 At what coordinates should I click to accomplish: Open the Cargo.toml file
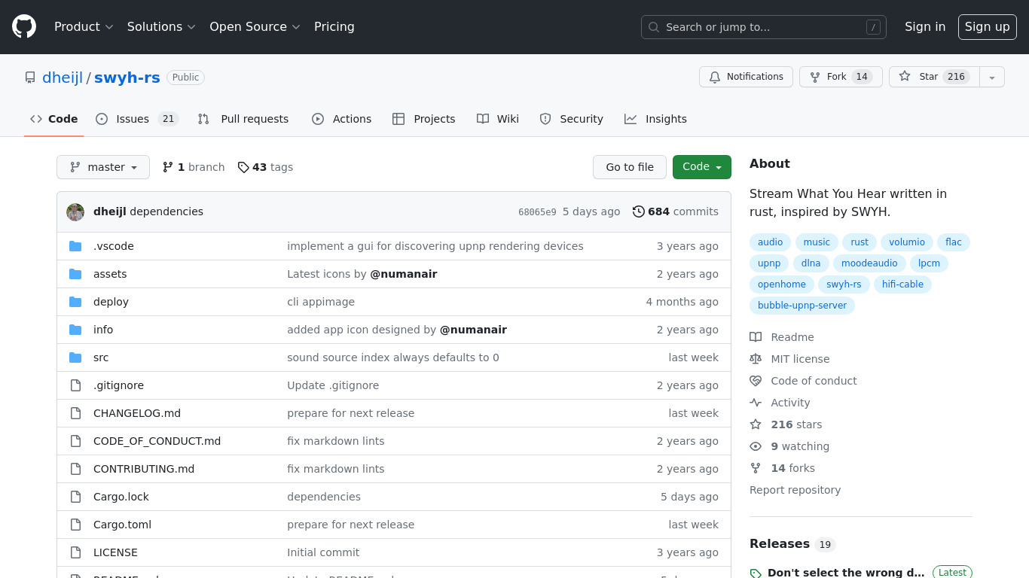tap(122, 525)
